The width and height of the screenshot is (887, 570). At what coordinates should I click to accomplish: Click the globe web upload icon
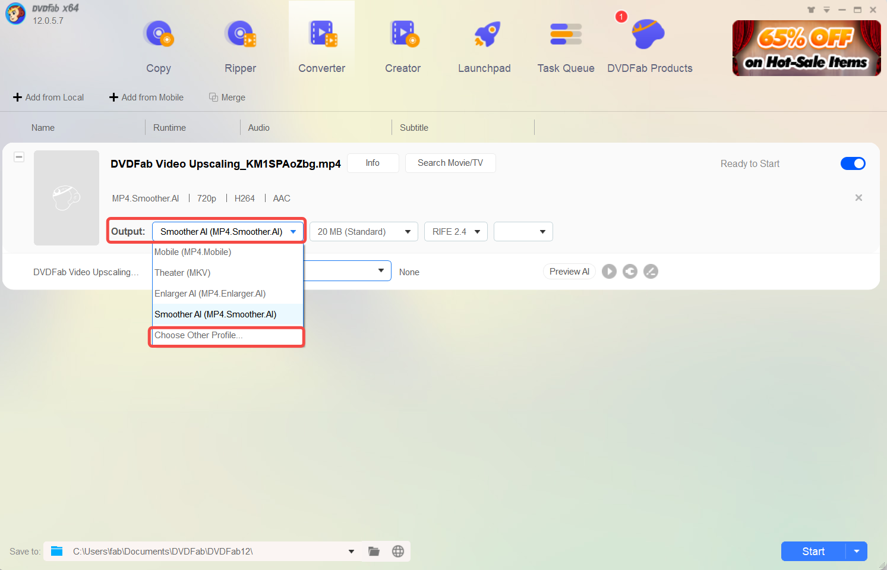click(x=398, y=552)
